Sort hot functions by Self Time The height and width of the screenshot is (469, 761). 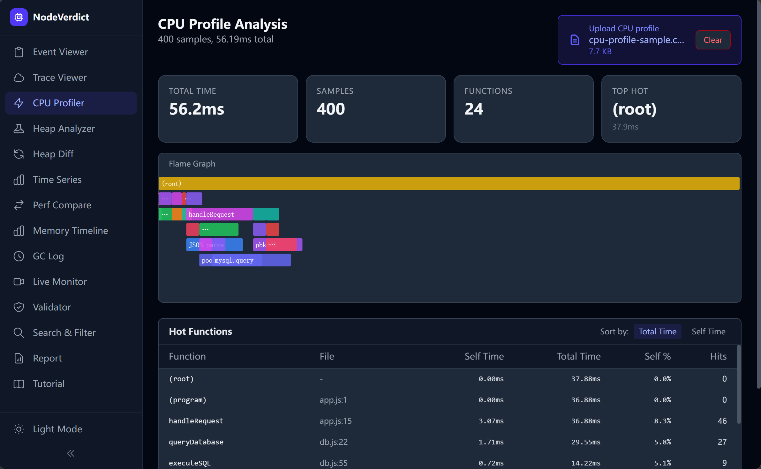click(708, 331)
